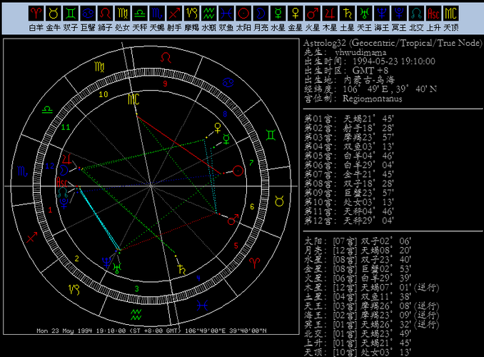Image resolution: width=484 pixels, height=357 pixels.
Task: Click the Mercury glyph inside the chart wheel
Action: pos(226,139)
